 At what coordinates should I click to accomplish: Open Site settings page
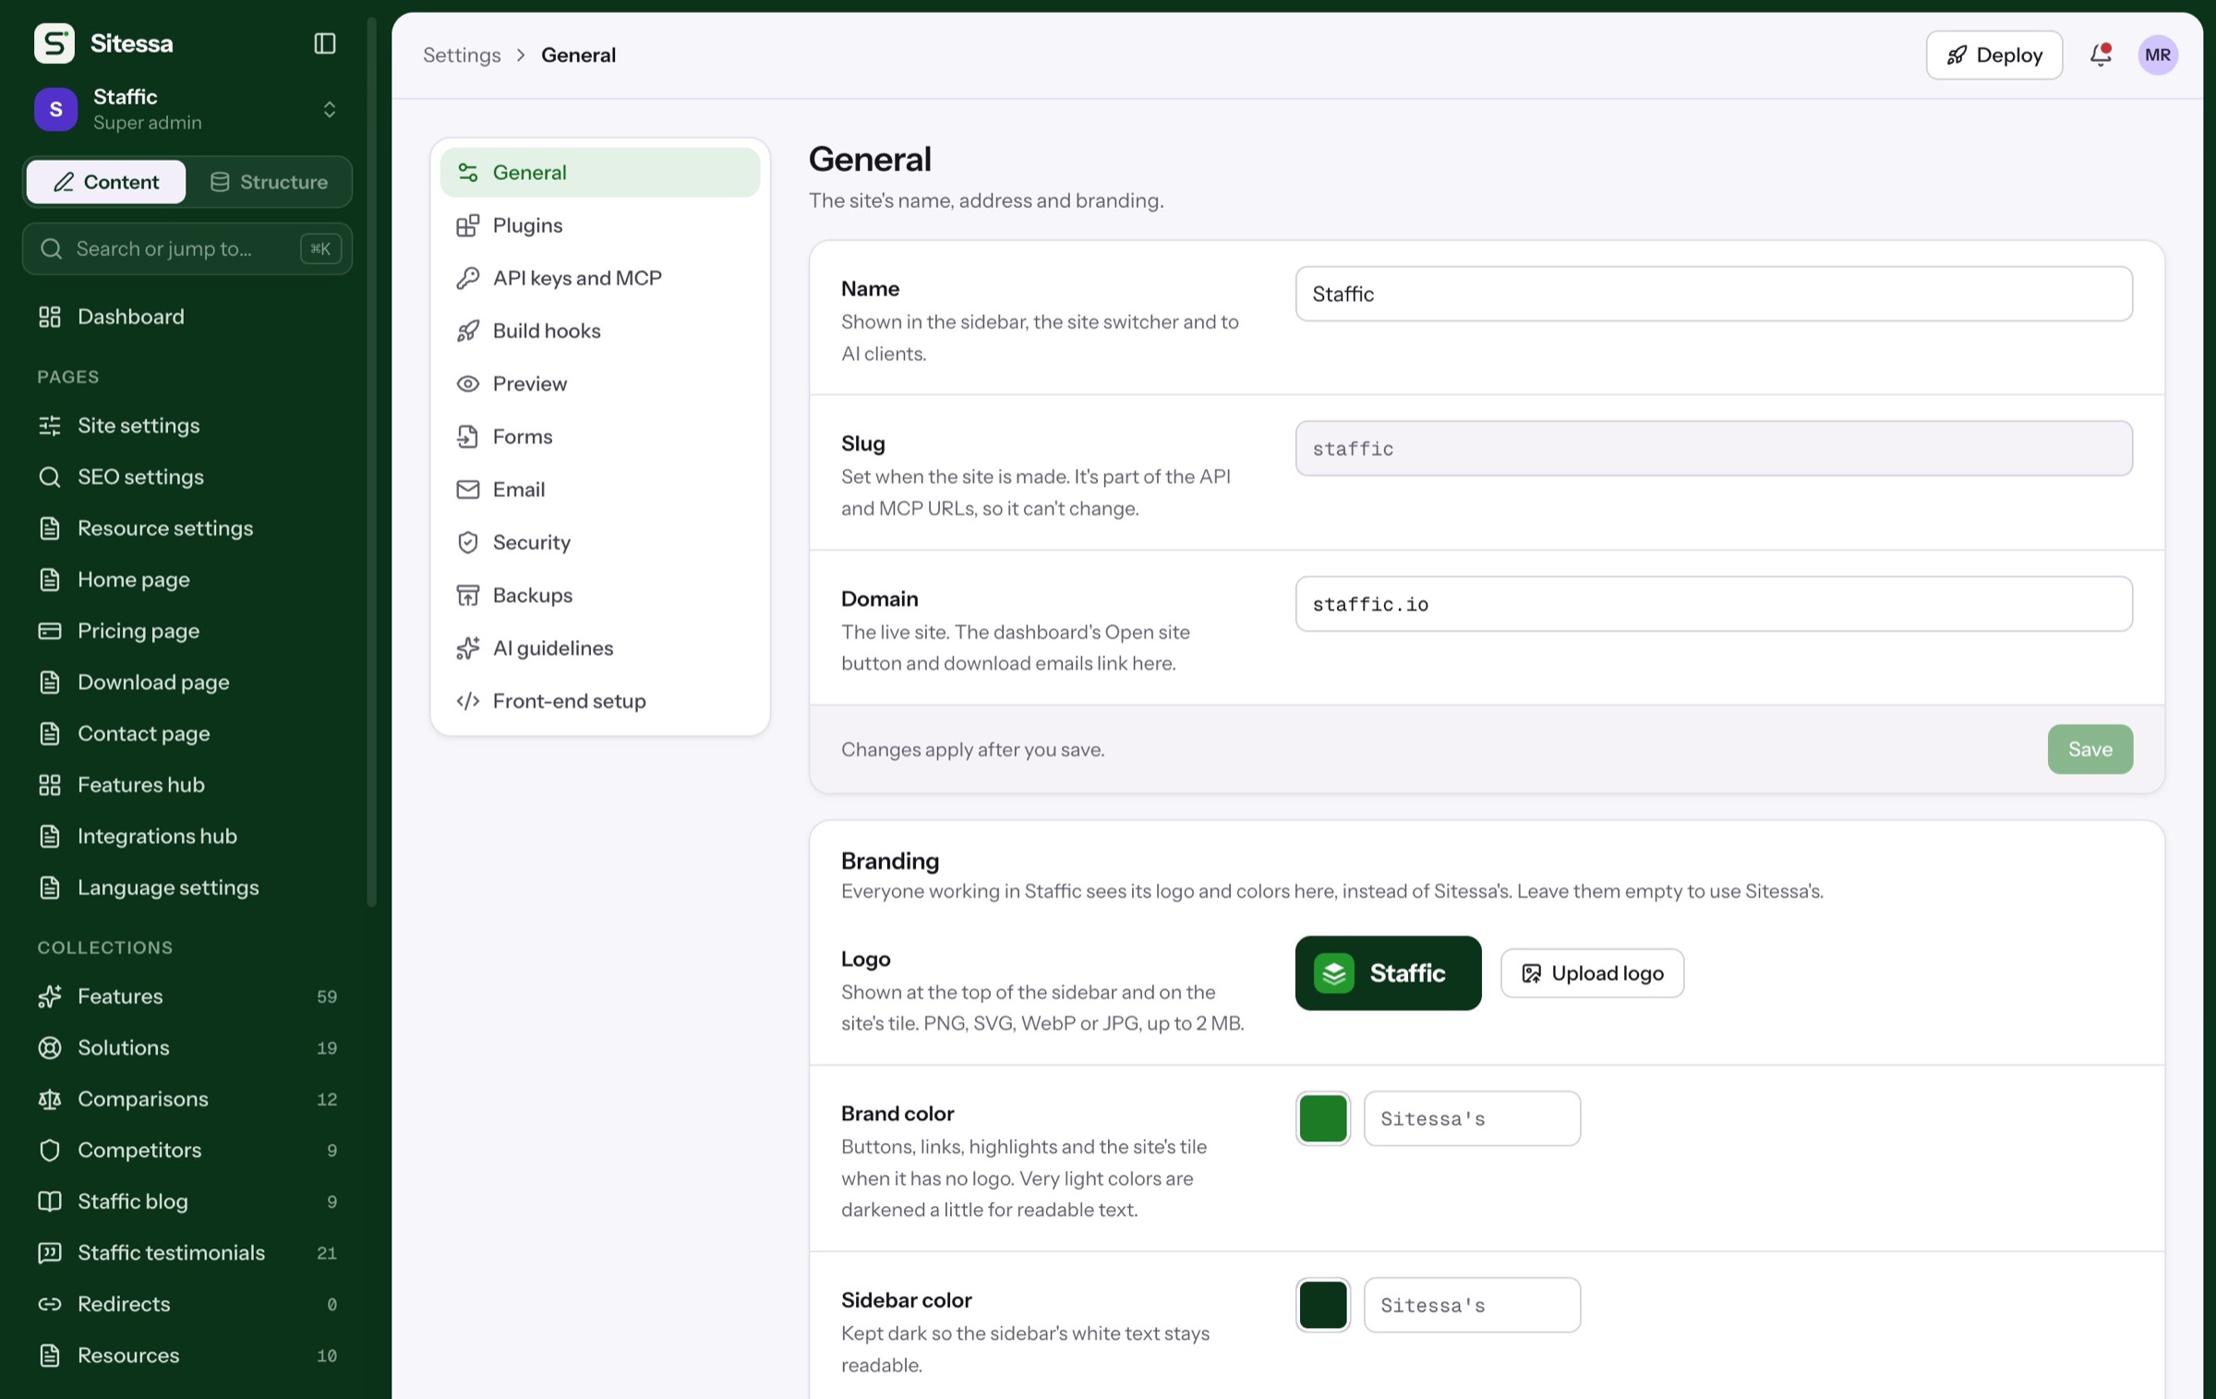click(x=187, y=426)
